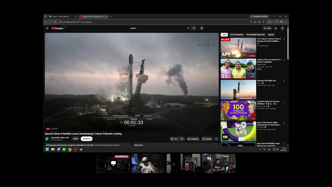Dislike the video

point(182,139)
